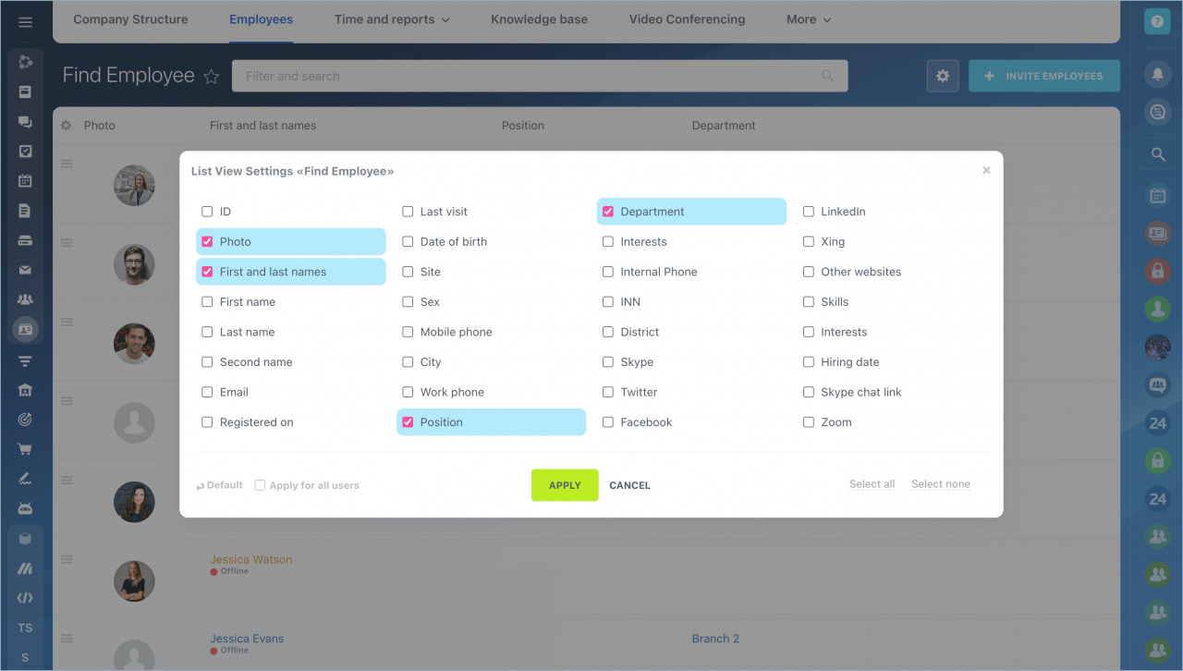Enable the Date of birth checkbox
Viewport: 1183px width, 671px height.
click(408, 242)
